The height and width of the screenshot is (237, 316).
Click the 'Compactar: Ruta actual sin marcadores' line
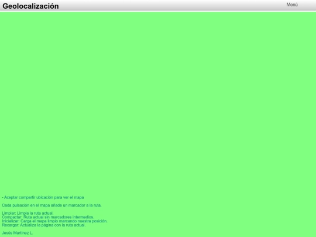click(48, 217)
